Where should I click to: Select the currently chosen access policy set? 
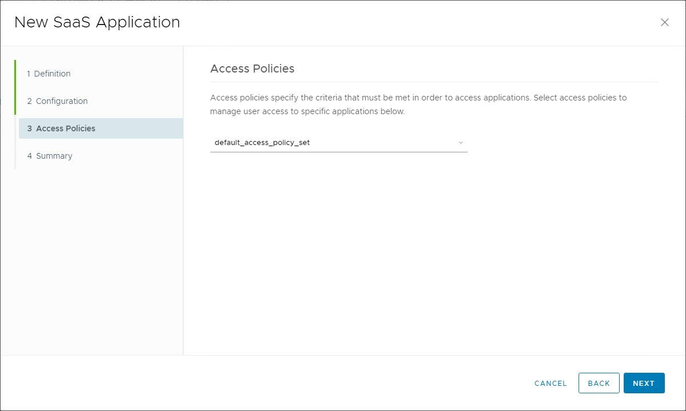click(261, 142)
